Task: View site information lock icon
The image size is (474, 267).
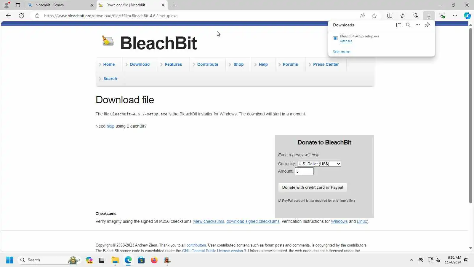Action: [x=37, y=16]
